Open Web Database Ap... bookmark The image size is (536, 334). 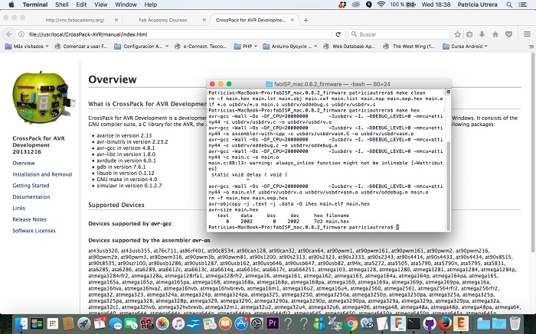349,46
